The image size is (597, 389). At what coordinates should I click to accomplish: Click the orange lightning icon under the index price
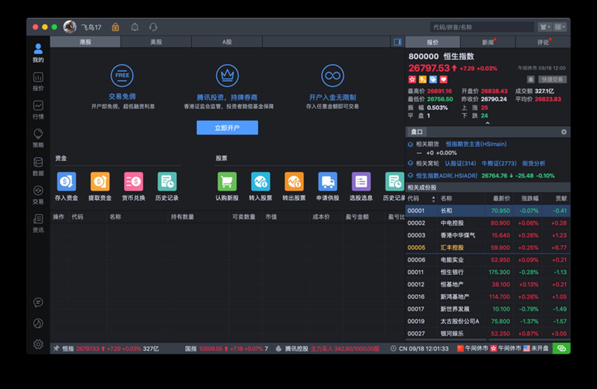pyautogui.click(x=423, y=79)
